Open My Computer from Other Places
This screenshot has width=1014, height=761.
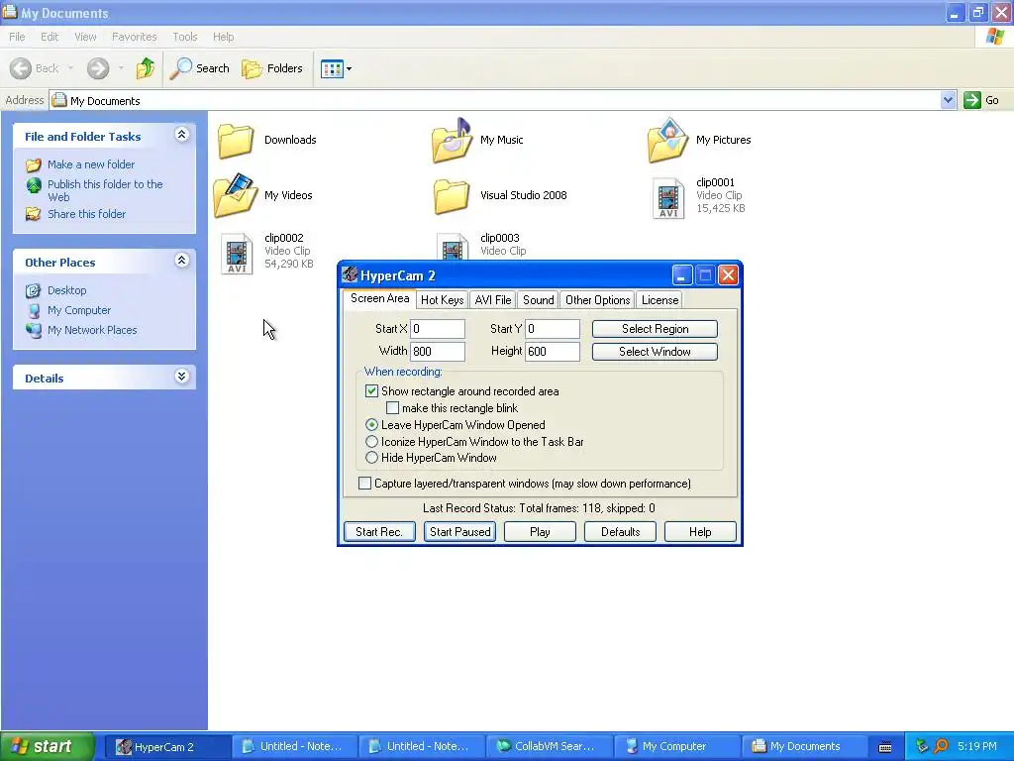tap(79, 310)
